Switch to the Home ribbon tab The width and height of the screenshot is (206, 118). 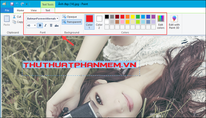[20, 10]
